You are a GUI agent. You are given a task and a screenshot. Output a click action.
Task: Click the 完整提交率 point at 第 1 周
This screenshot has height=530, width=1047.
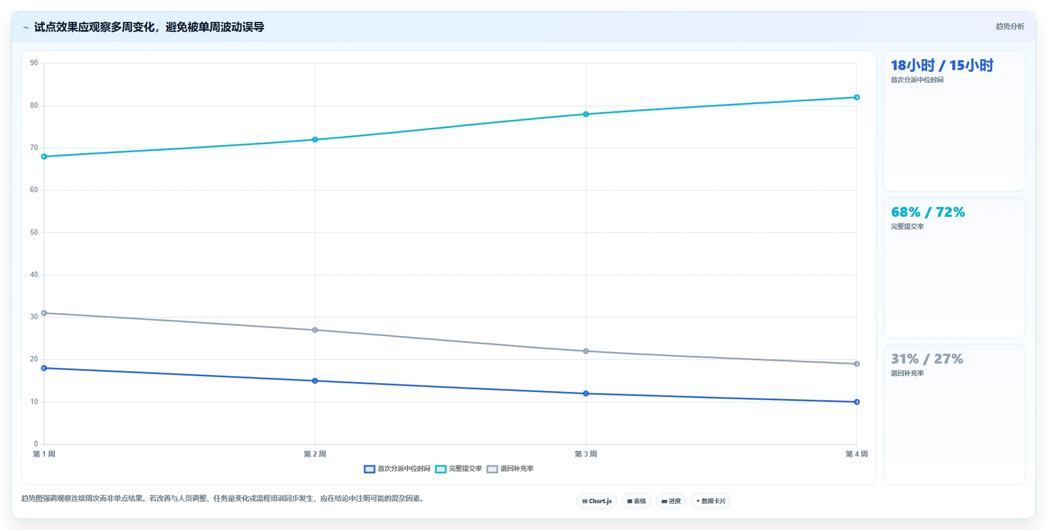click(x=44, y=157)
